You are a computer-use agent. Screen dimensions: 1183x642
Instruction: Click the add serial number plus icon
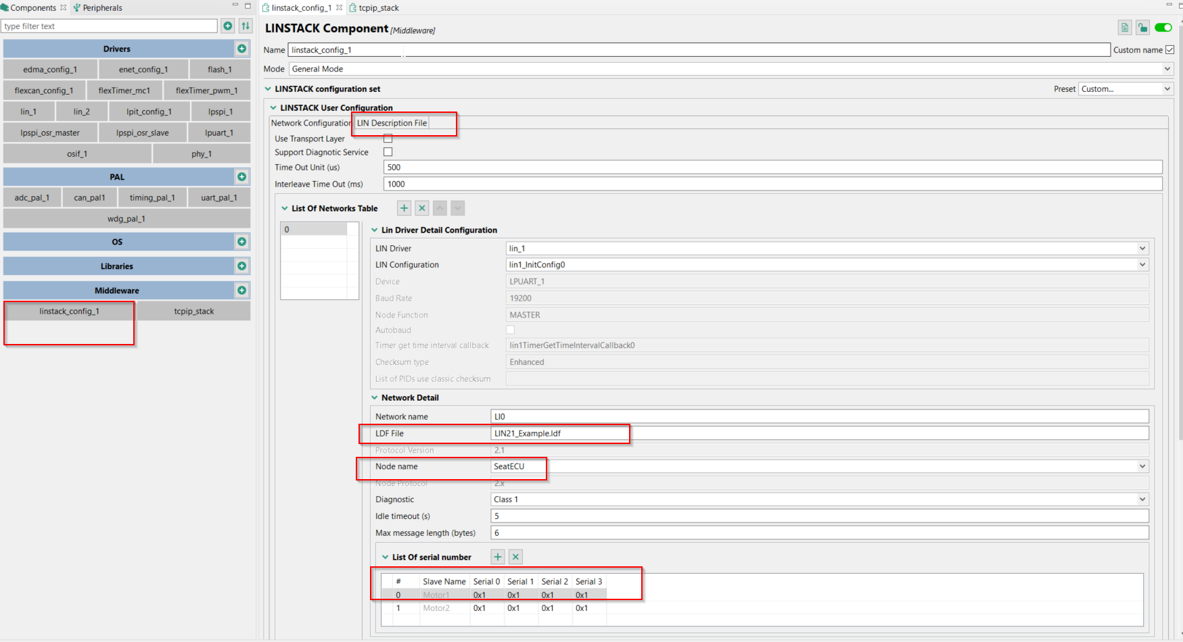[497, 556]
